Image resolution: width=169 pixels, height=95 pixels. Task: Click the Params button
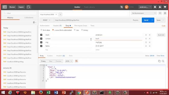135,20
